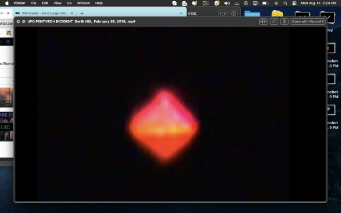The width and height of the screenshot is (341, 213).
Task: Click the Trim video icon in preview toolbar
Action: 263,21
